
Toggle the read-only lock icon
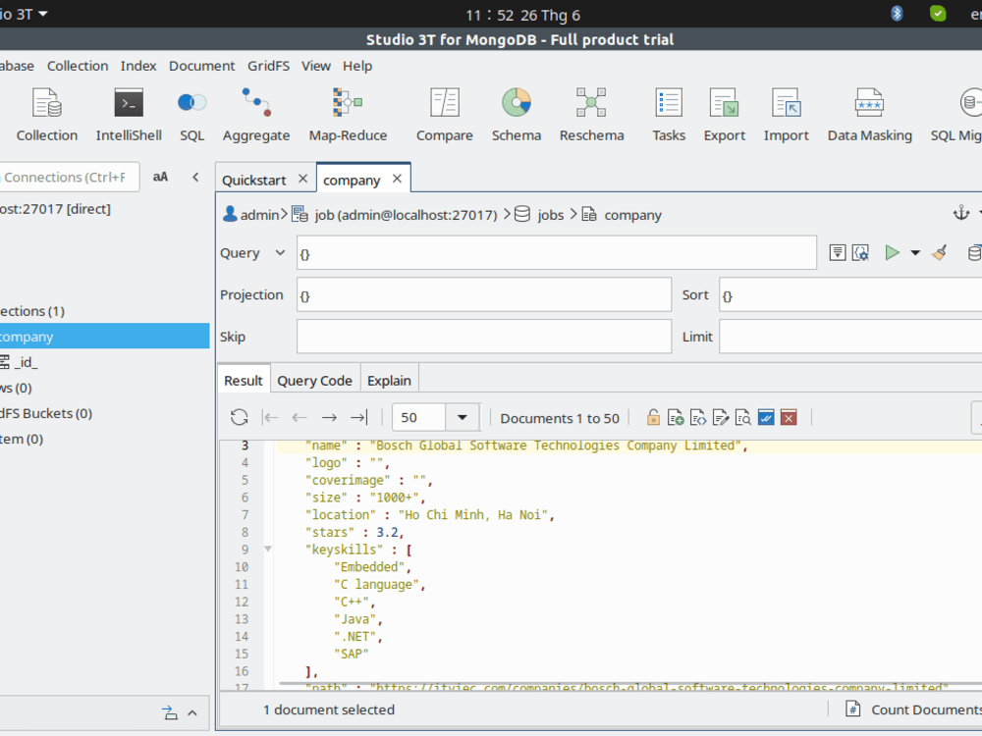pyautogui.click(x=653, y=417)
